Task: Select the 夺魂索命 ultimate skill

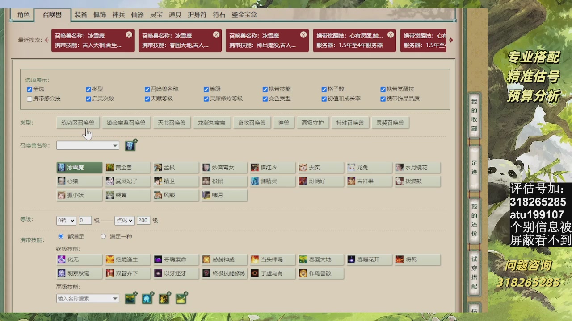Action: click(176, 259)
